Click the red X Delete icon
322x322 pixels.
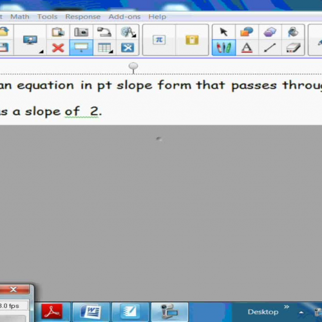(x=58, y=48)
